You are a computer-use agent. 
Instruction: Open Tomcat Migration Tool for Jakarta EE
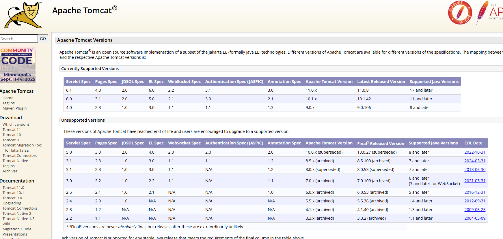coord(22,148)
